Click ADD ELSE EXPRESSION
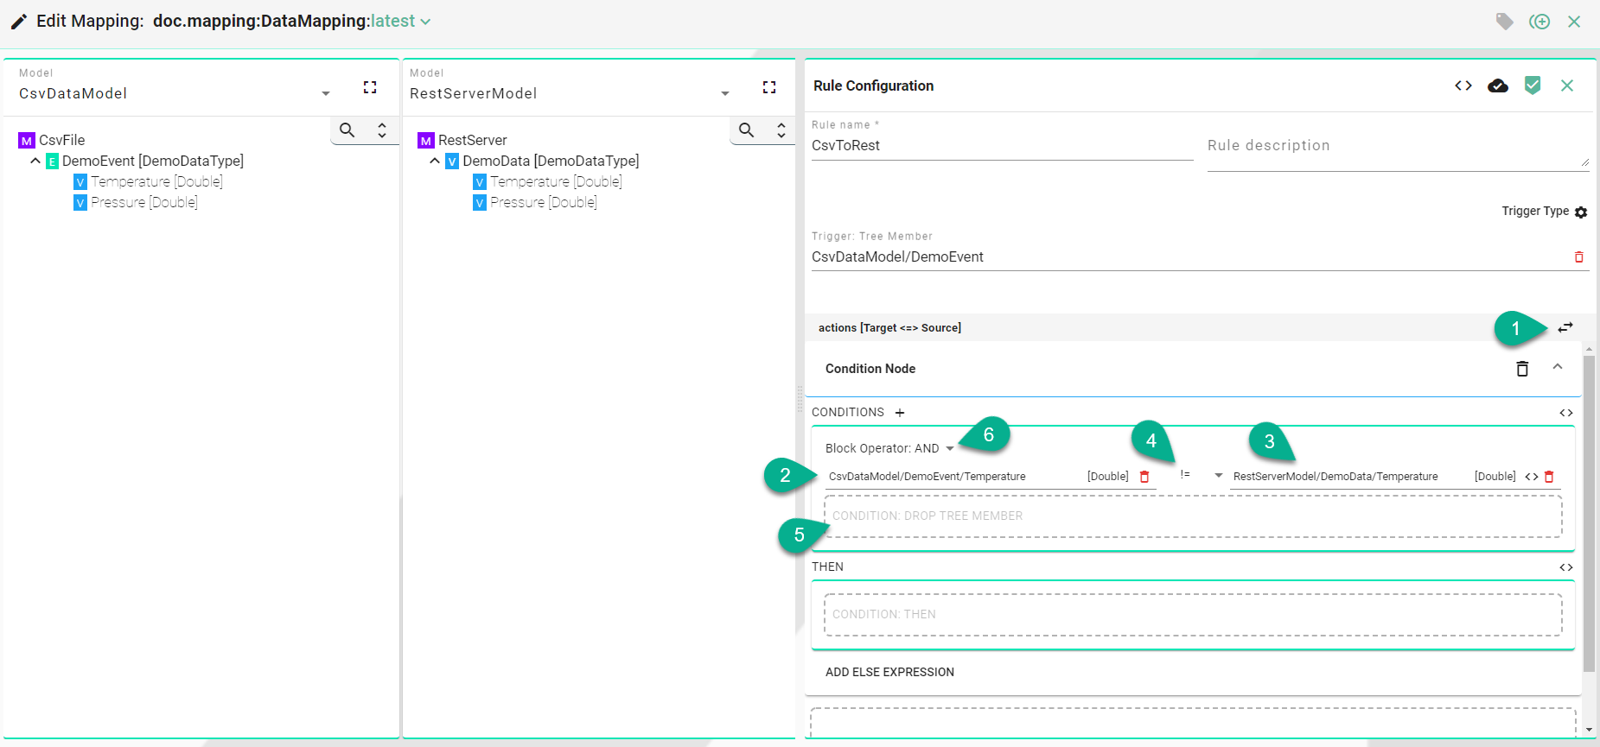 (889, 672)
